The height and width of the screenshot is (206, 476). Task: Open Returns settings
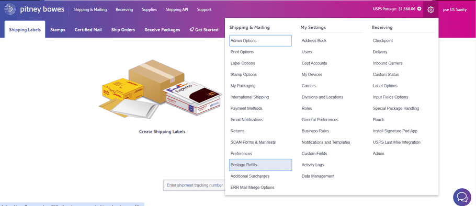[x=237, y=131]
